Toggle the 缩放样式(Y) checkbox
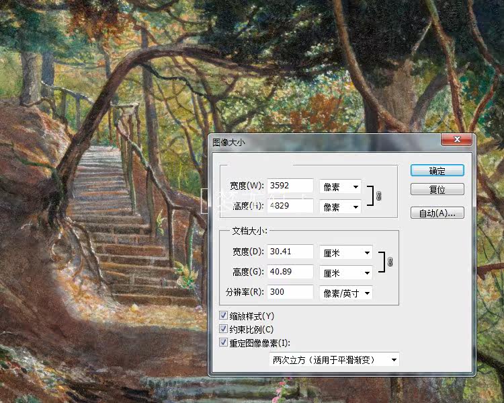This screenshot has height=403, width=504. point(223,316)
